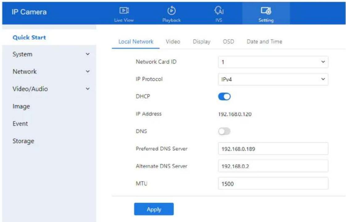
Task: Click the Preferred DNS Server field
Action: [273, 149]
